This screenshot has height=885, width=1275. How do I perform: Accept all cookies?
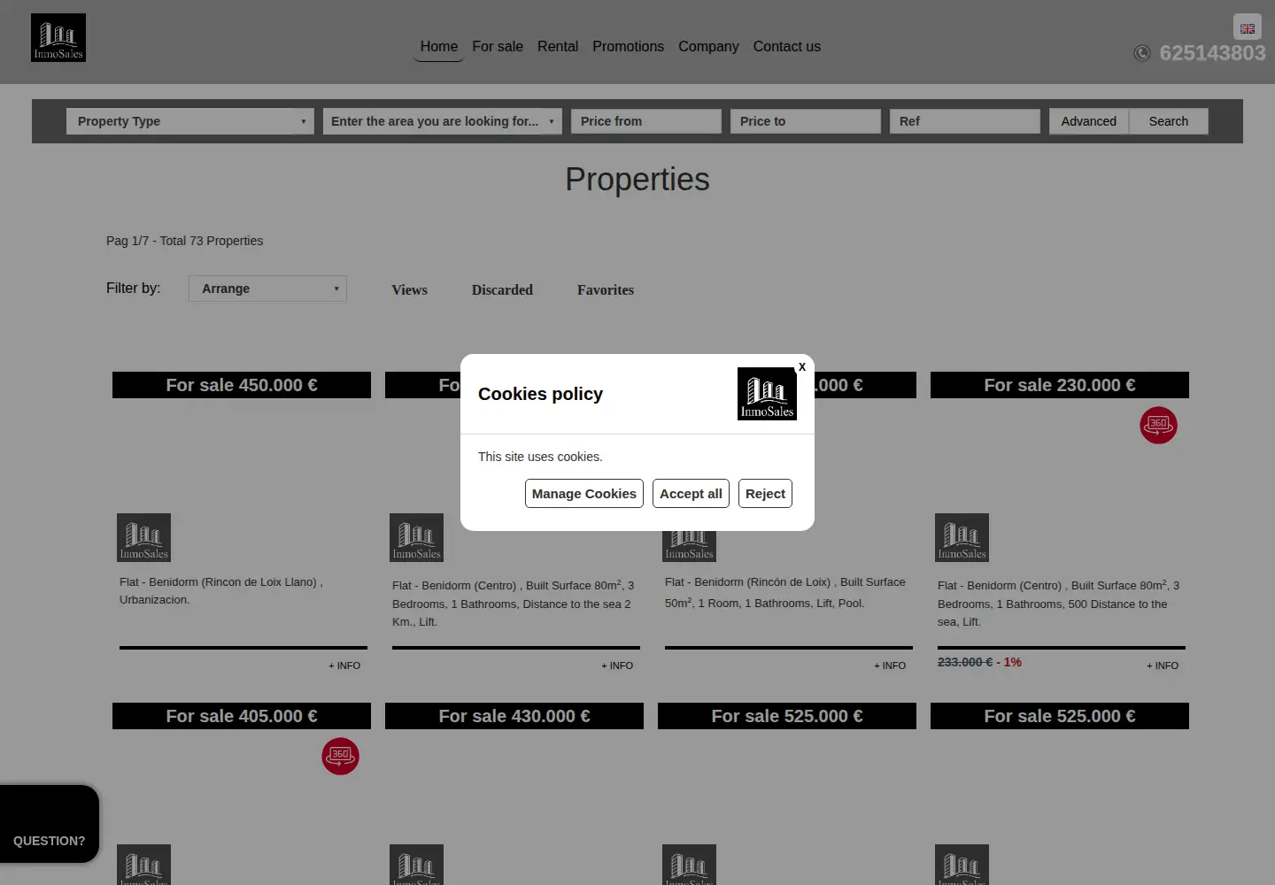pyautogui.click(x=691, y=494)
